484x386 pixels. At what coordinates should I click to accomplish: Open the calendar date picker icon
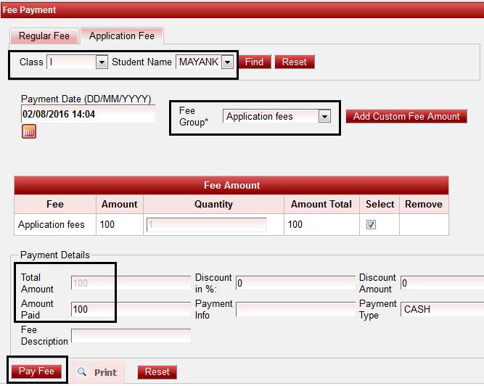(x=29, y=131)
